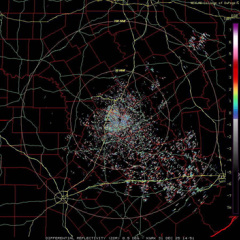Viewport: 240px width, 240px height.
Task: Click the "TH" label on the color scale
Action: tap(229, 208)
